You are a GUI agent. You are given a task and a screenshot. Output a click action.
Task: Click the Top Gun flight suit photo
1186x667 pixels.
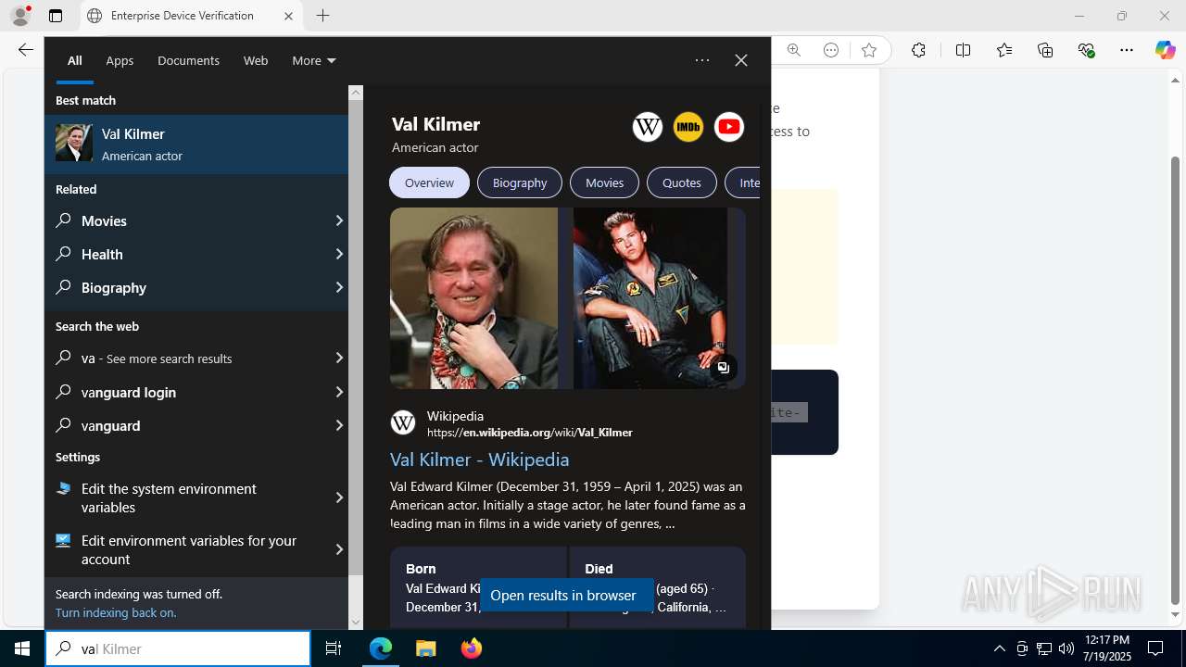point(650,297)
